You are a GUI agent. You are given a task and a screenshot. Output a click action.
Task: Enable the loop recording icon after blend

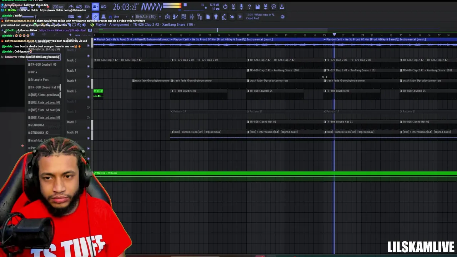click(x=103, y=7)
